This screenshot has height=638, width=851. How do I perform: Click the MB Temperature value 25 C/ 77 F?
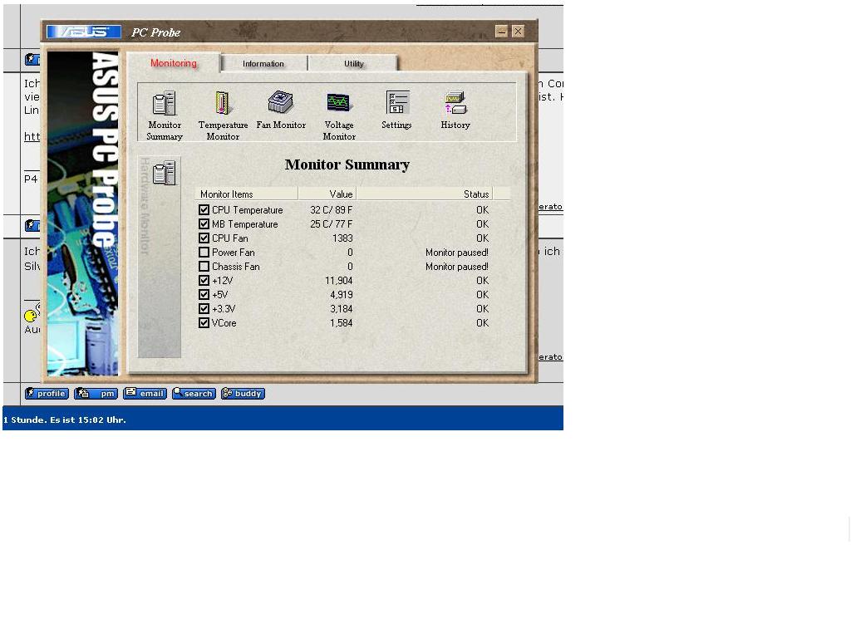click(331, 224)
